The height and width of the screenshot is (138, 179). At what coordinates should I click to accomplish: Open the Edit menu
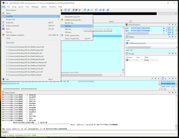tap(8, 7)
